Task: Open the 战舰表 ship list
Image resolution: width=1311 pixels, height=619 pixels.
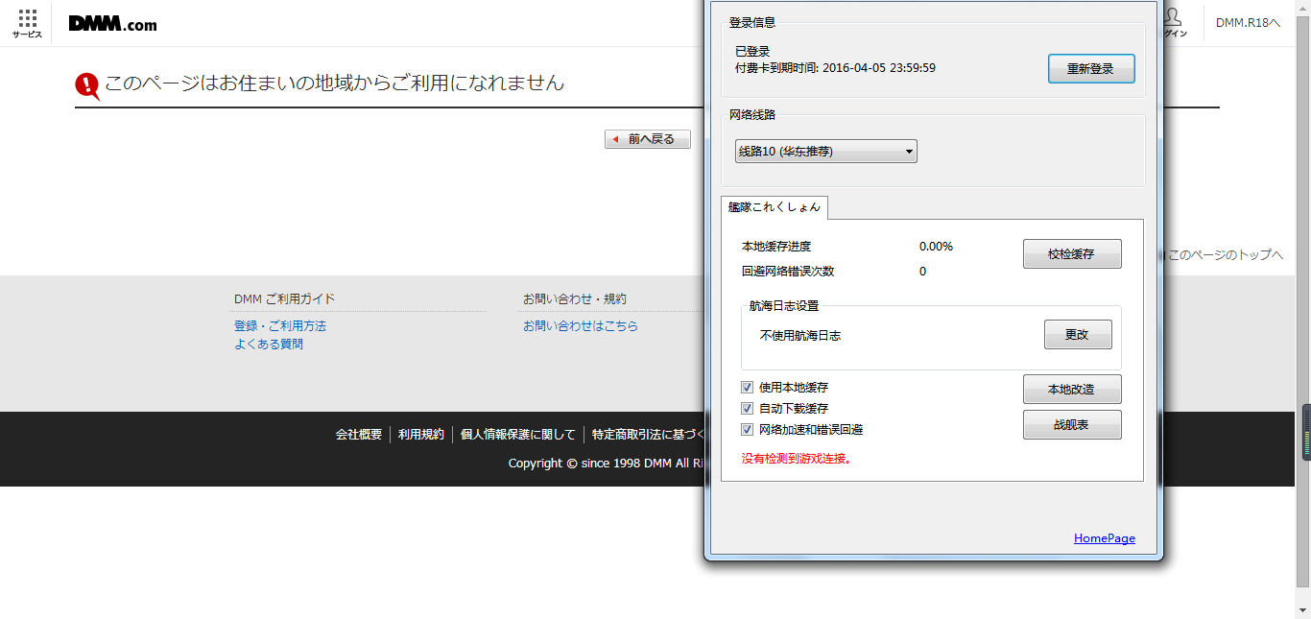Action: [x=1071, y=424]
